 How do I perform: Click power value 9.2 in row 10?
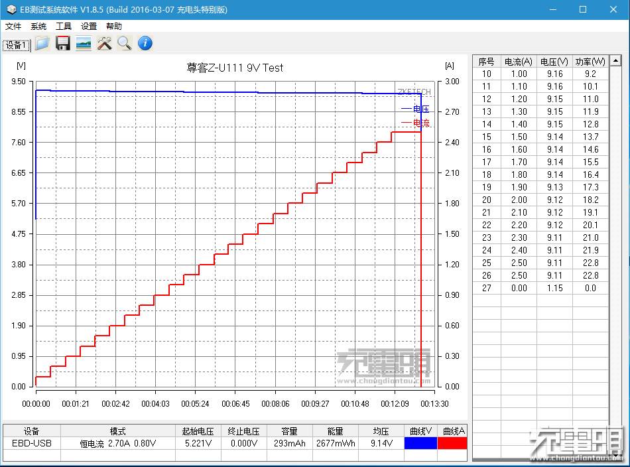591,74
